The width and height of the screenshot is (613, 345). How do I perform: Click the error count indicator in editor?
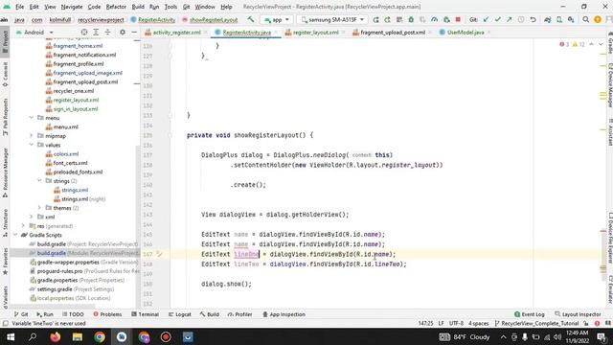564,44
